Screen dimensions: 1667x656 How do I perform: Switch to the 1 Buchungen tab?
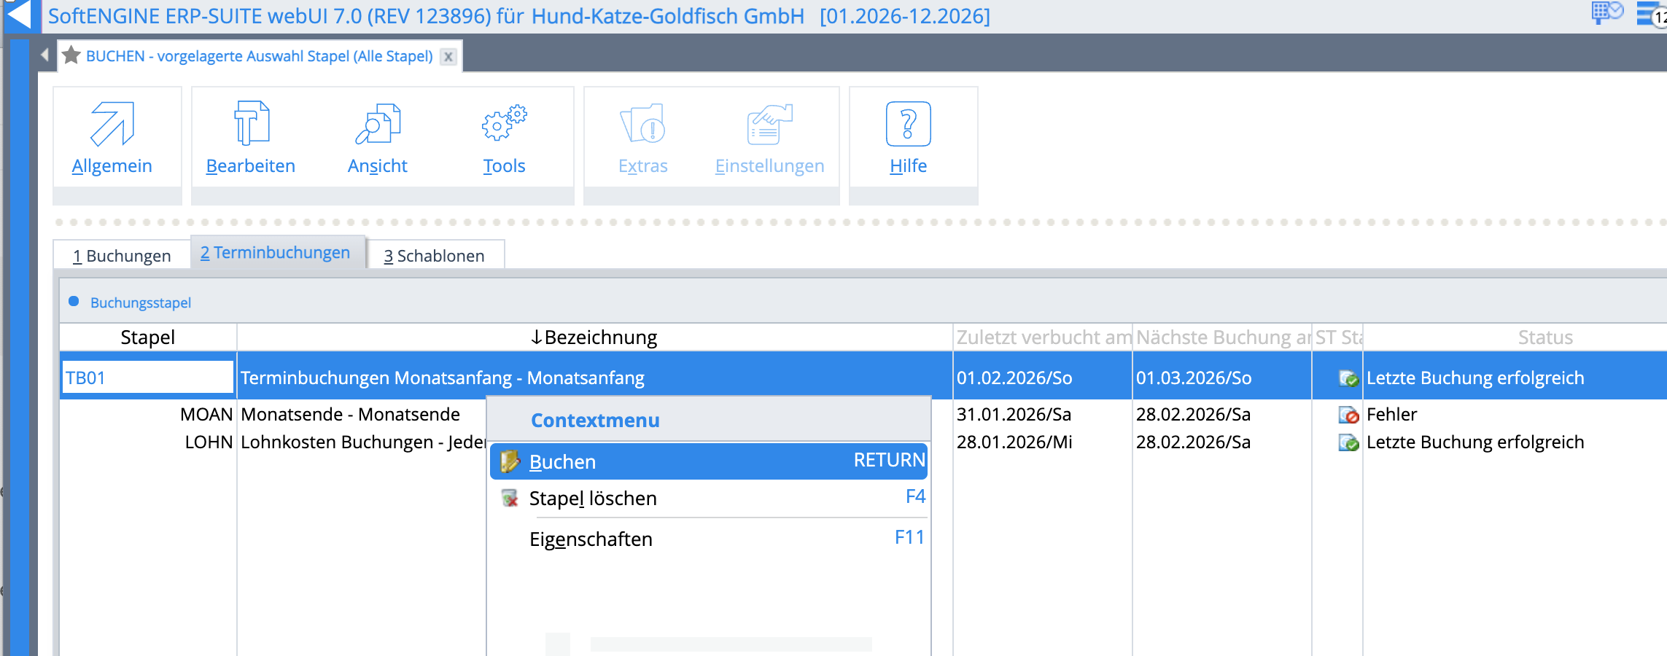tap(122, 256)
